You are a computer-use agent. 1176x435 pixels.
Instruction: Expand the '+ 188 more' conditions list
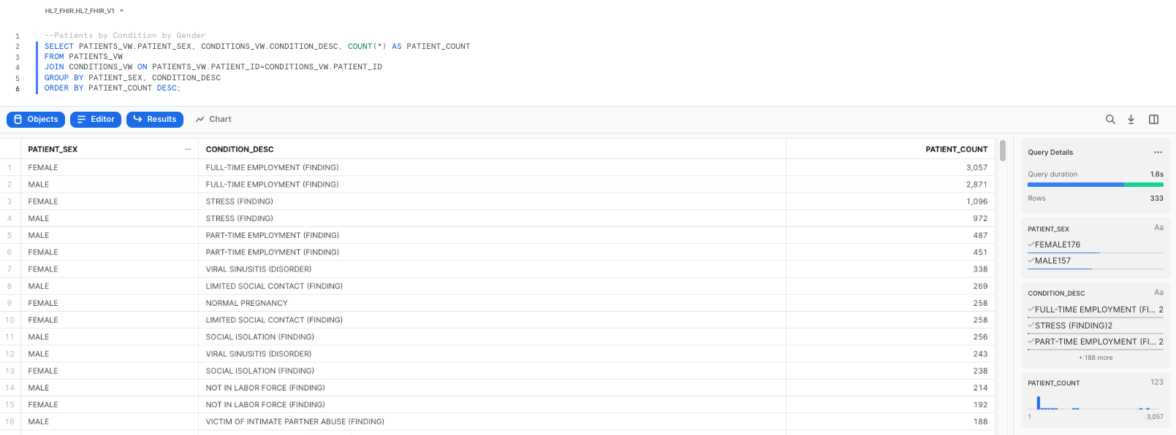click(x=1095, y=358)
